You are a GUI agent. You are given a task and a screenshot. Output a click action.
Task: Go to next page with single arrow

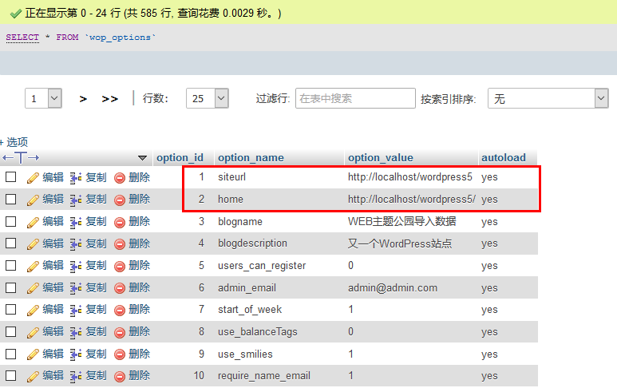83,99
